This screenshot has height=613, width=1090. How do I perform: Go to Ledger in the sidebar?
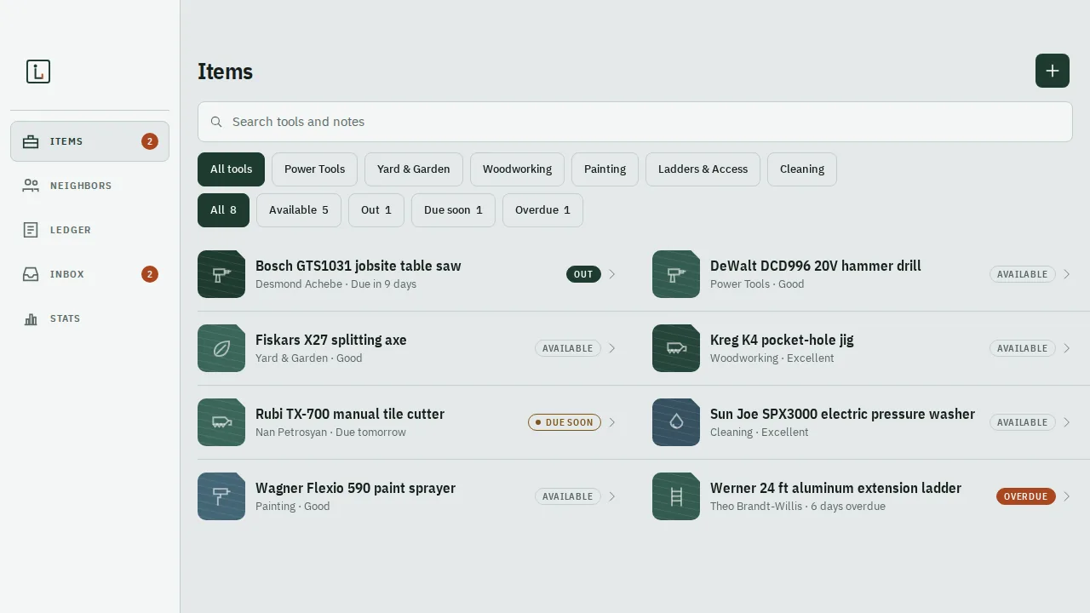(x=89, y=230)
